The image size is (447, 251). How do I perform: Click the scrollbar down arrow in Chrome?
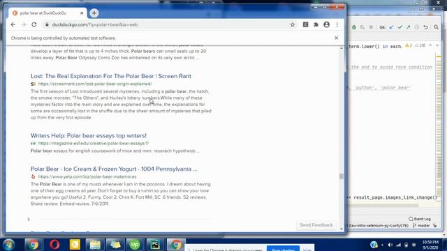(x=342, y=229)
